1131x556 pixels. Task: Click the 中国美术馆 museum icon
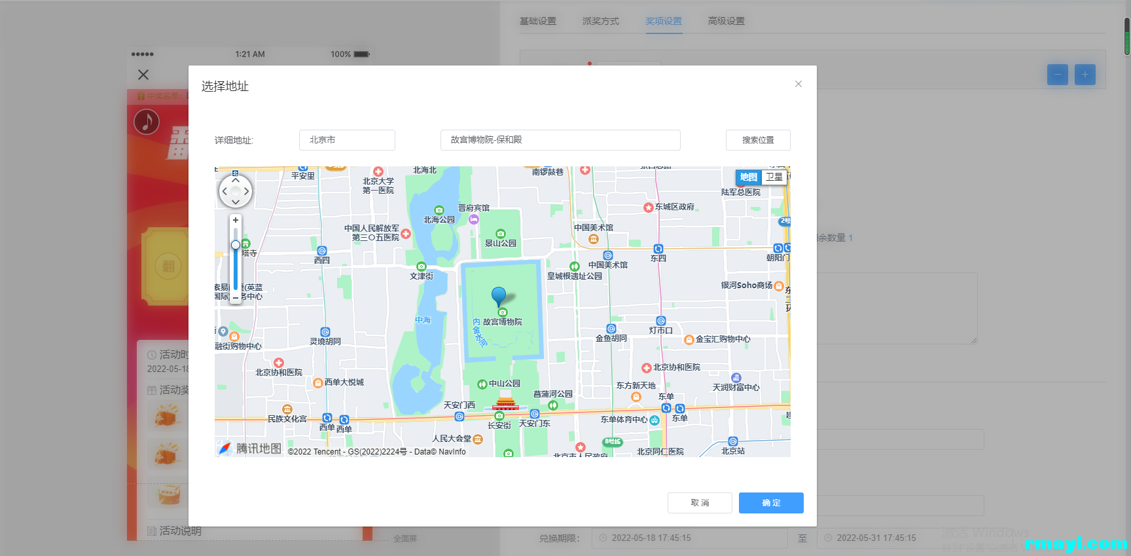(x=594, y=239)
